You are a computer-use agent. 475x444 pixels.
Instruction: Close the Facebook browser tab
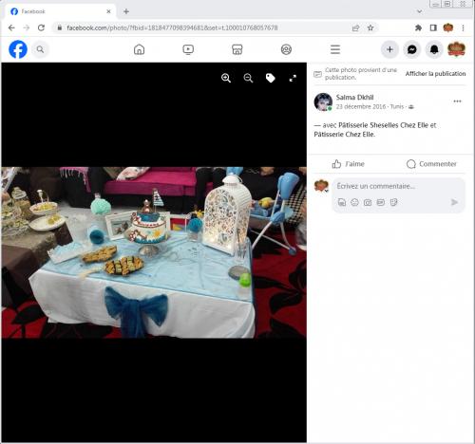click(108, 11)
